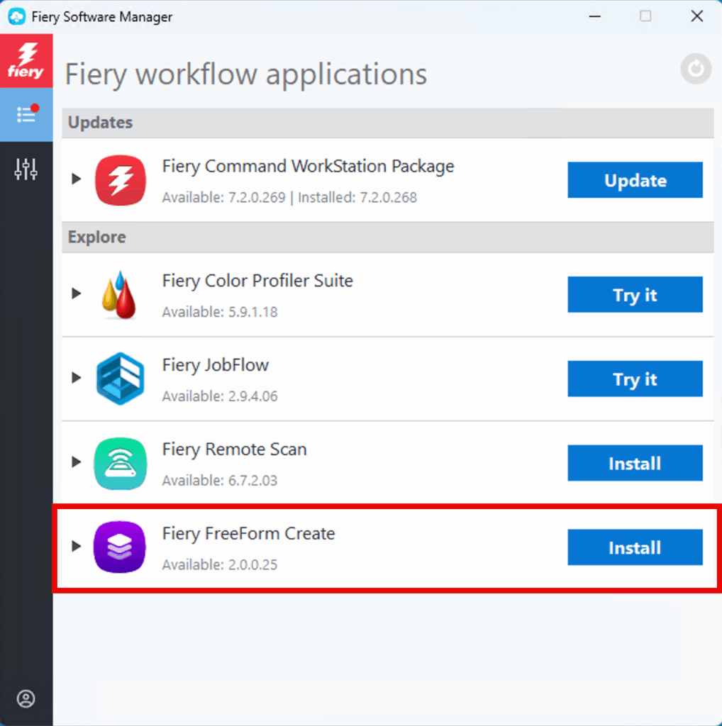Image resolution: width=722 pixels, height=726 pixels.
Task: Click the Fiery JobFlow icon
Action: (x=121, y=379)
